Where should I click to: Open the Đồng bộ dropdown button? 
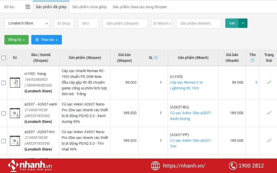tap(16, 40)
